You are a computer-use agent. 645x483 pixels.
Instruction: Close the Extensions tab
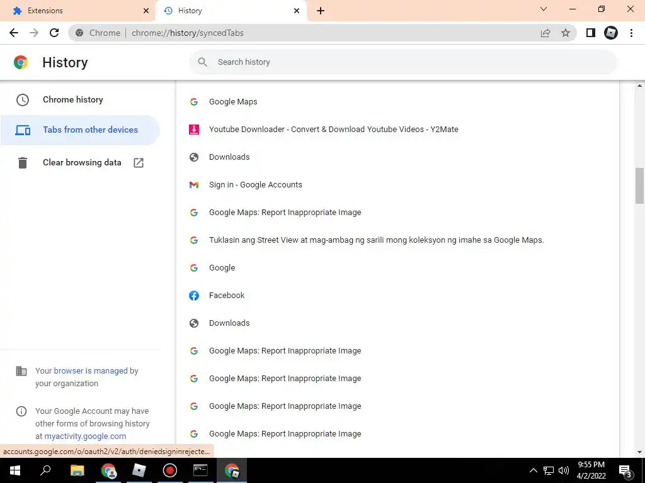point(146,11)
